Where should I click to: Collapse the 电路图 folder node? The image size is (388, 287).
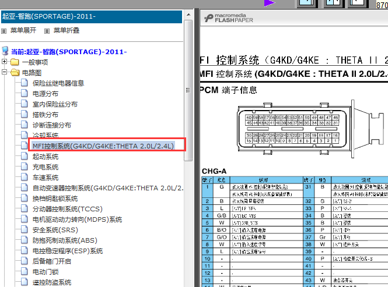(x=4, y=72)
